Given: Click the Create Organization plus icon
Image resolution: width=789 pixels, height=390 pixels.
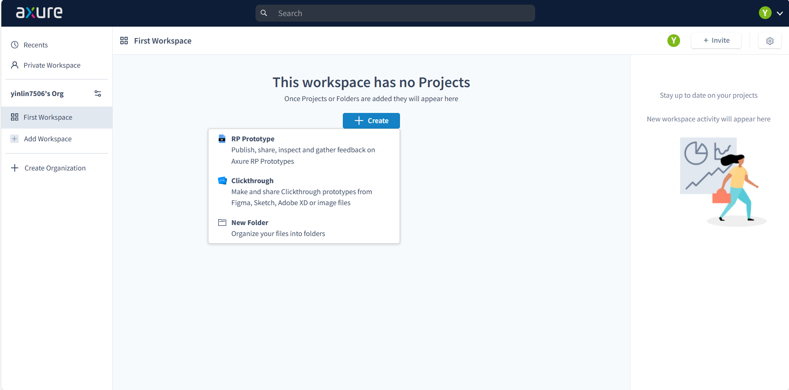Looking at the screenshot, I should [x=15, y=168].
